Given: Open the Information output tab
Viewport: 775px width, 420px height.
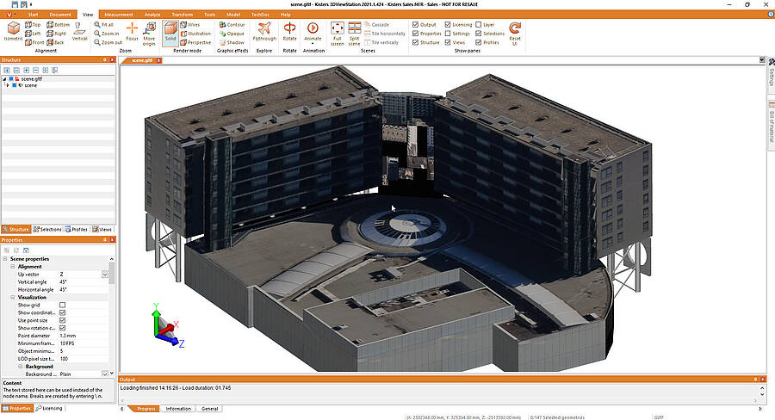Looking at the screenshot, I should tap(178, 409).
